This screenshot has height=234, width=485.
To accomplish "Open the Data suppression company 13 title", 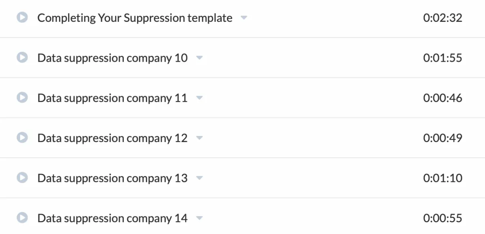I will point(113,178).
